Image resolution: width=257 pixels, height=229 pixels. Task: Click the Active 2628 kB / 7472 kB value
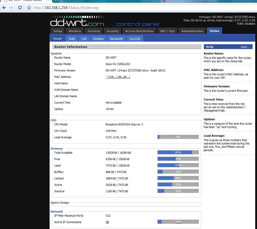(117, 185)
